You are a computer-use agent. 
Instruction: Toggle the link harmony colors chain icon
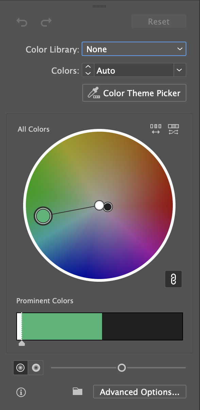[173, 279]
